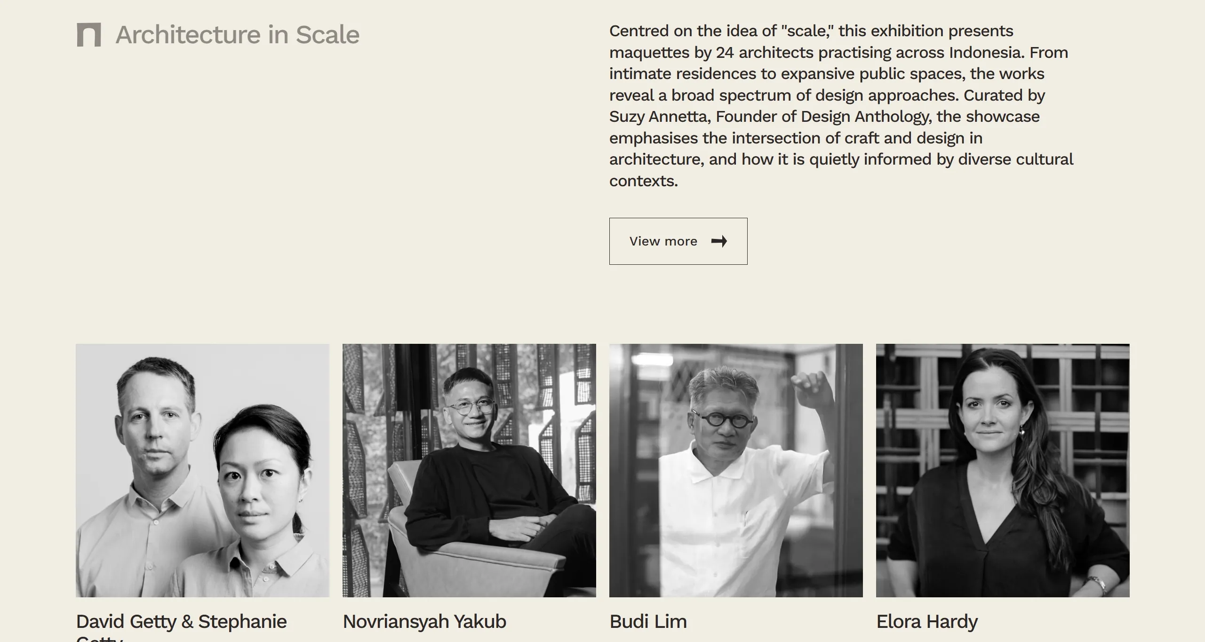Open David Getty & Stephanie Getty's portrait
The width and height of the screenshot is (1205, 642).
pos(202,470)
